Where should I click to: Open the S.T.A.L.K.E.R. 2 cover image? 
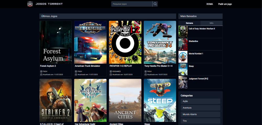coord(56,101)
